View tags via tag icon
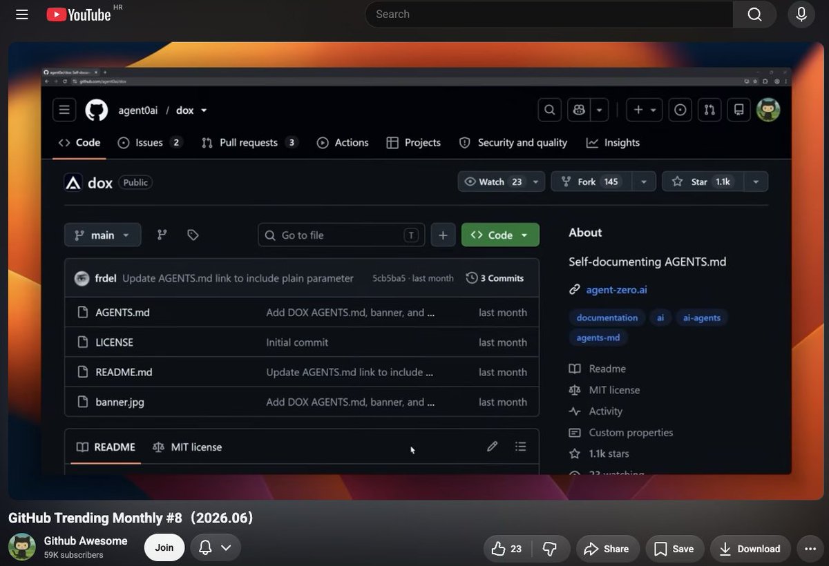The width and height of the screenshot is (829, 566). point(193,235)
